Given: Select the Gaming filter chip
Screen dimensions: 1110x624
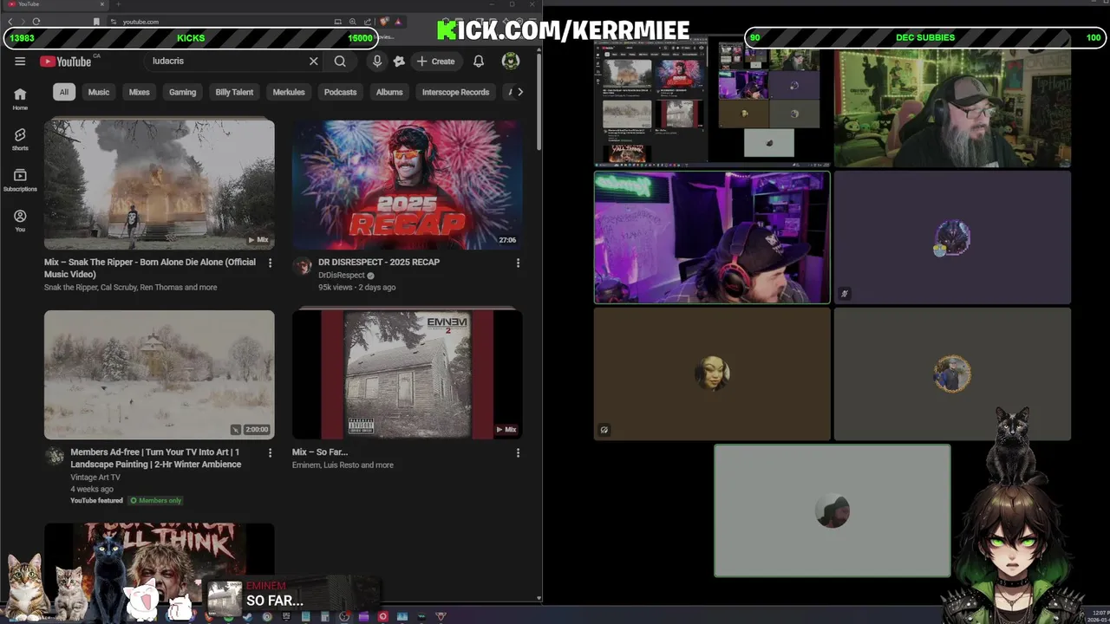Looking at the screenshot, I should pyautogui.click(x=182, y=92).
